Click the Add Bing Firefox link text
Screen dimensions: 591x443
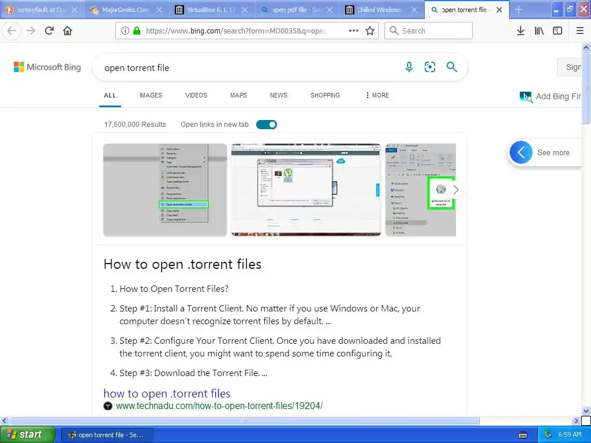(x=559, y=96)
